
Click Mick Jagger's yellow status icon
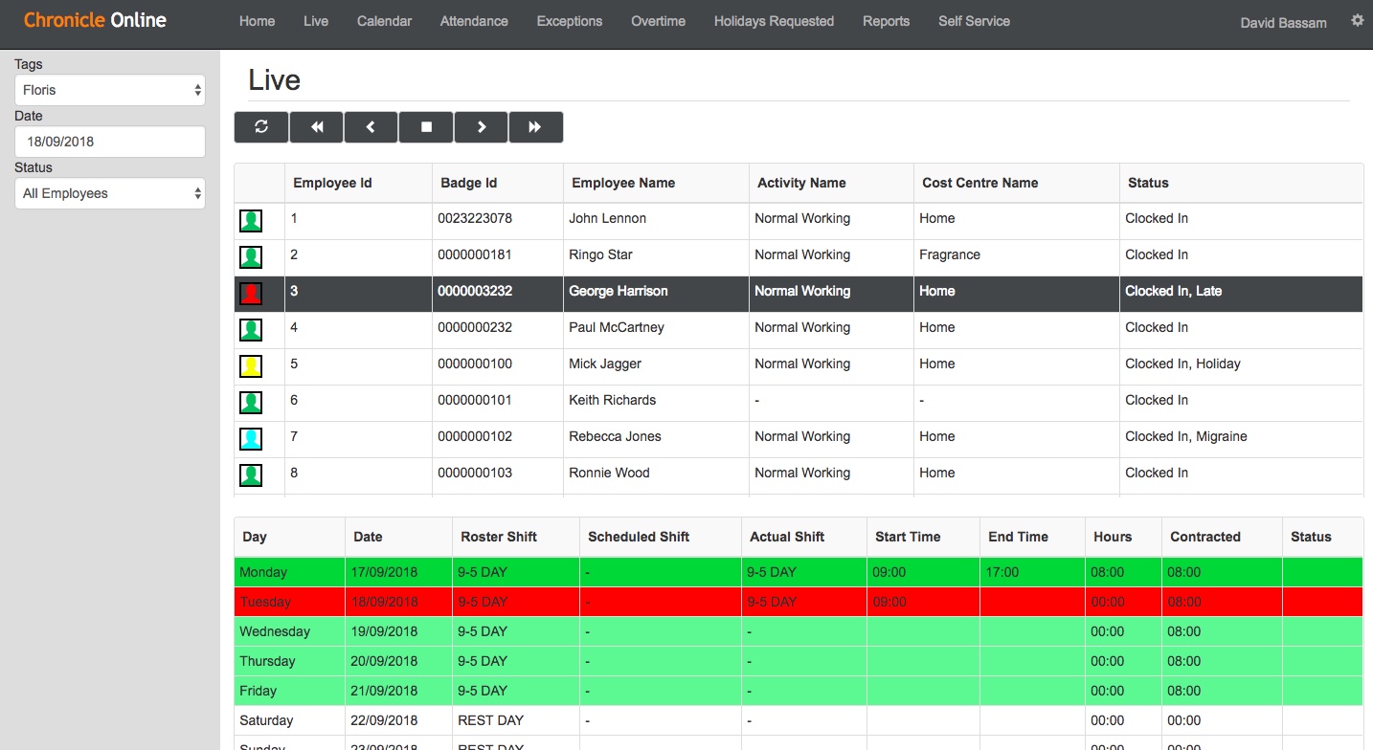[x=251, y=366]
